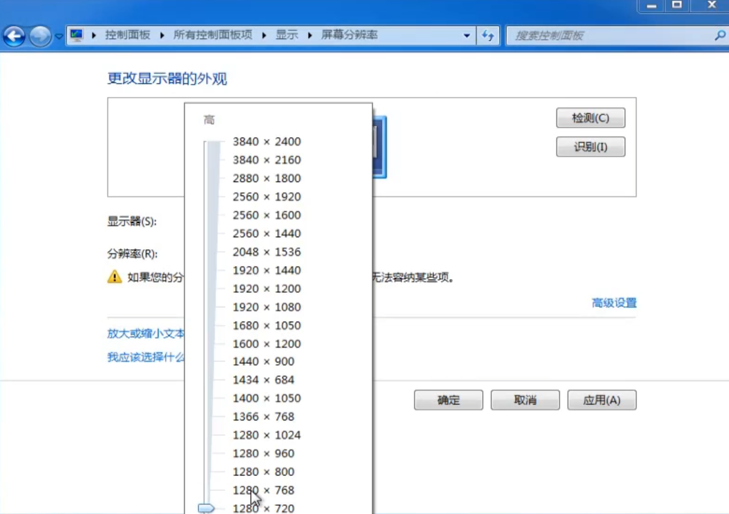The image size is (729, 514).
Task: Click the resolution slider handle
Action: coord(205,508)
